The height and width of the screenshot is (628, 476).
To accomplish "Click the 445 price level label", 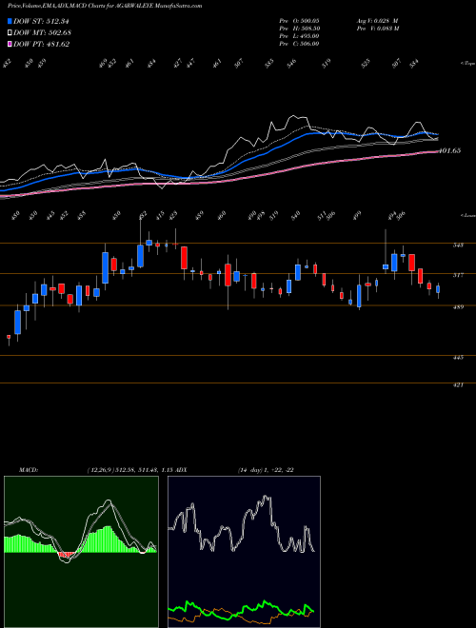I will [x=458, y=357].
